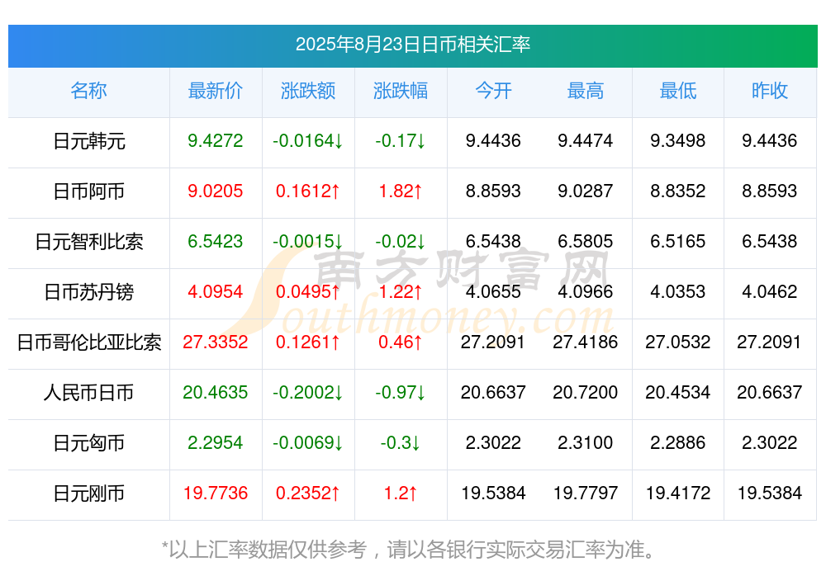Click change amount 0.1612↑
This screenshot has width=826, height=576.
coord(308,191)
